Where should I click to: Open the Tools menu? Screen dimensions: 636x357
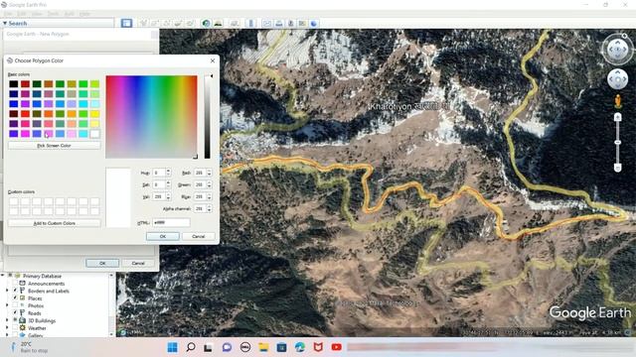click(x=53, y=14)
